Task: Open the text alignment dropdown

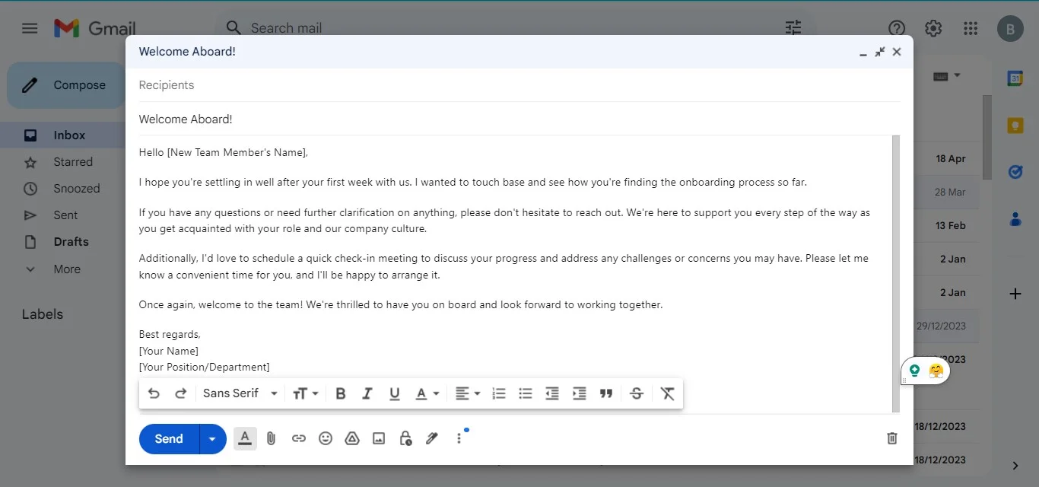Action: click(466, 393)
